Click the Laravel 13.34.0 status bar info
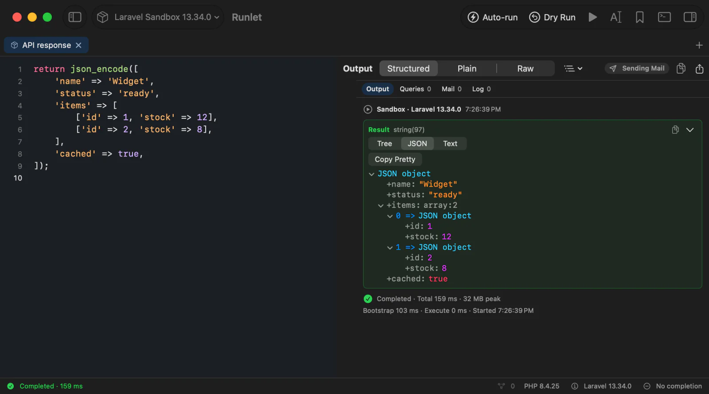709x394 pixels. click(601, 386)
